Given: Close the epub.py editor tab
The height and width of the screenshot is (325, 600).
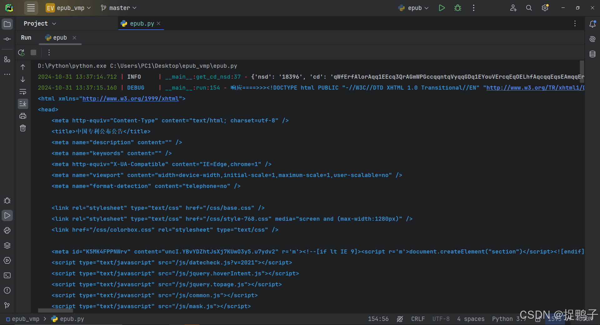Looking at the screenshot, I should coord(159,23).
